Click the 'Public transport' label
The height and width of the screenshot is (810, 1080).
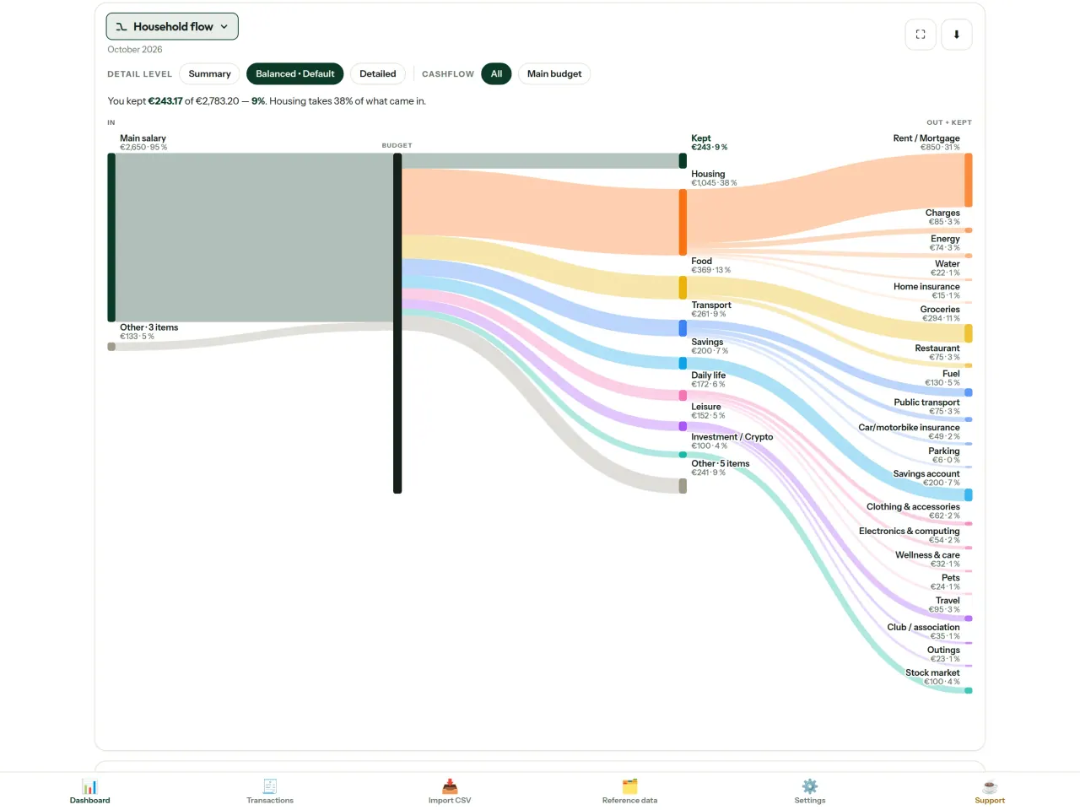(x=927, y=402)
